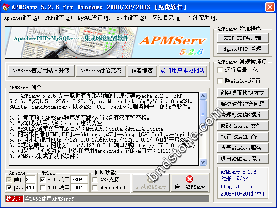Screen dimensions: 277x208
Task: Click the status text 欢迎您使用APMServ!
Action: pos(49,199)
